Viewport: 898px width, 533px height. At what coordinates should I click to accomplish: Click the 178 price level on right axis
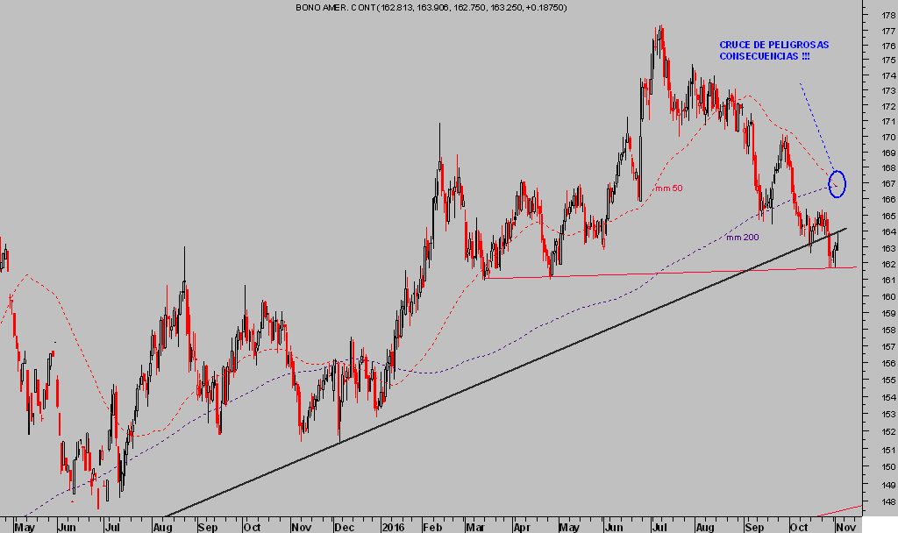tap(888, 14)
